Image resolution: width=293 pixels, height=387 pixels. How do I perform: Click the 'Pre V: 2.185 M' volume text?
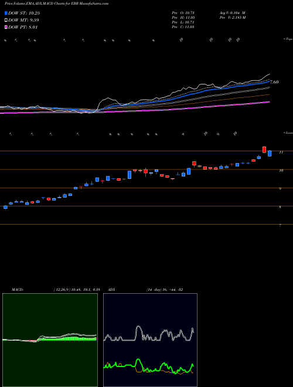[232, 18]
